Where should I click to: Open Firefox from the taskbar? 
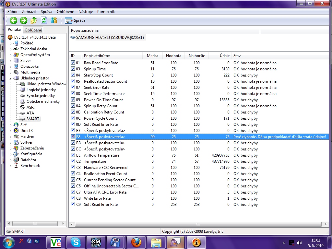(x=136, y=243)
